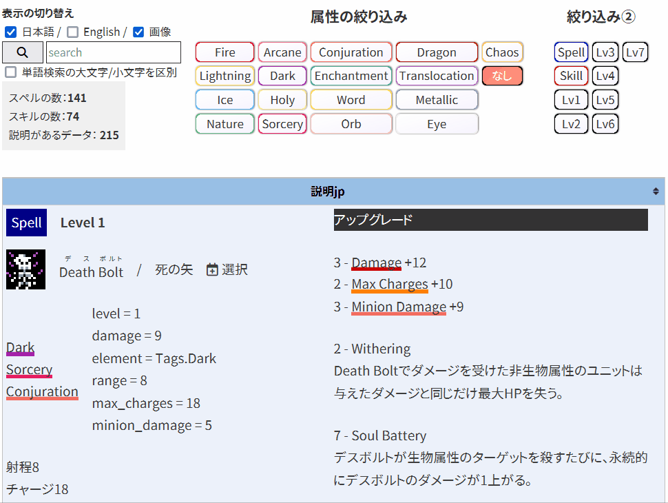This screenshot has height=503, width=668.
Task: Type in the search input field
Action: (113, 52)
